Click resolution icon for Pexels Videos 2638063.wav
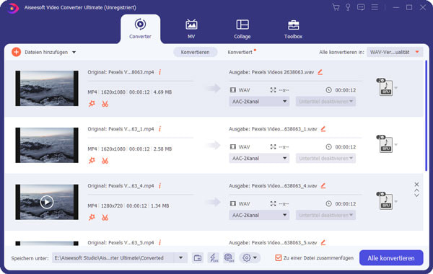Viewport: 433px width, 274px height. [273, 90]
